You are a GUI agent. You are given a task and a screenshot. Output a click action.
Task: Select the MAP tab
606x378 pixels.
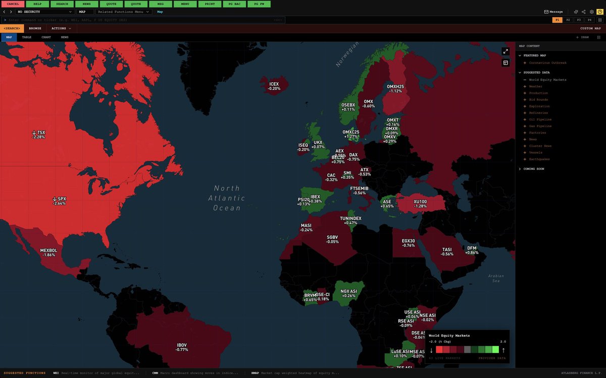click(x=9, y=37)
